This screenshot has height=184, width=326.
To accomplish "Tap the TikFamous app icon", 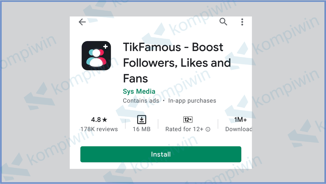I will point(96,56).
